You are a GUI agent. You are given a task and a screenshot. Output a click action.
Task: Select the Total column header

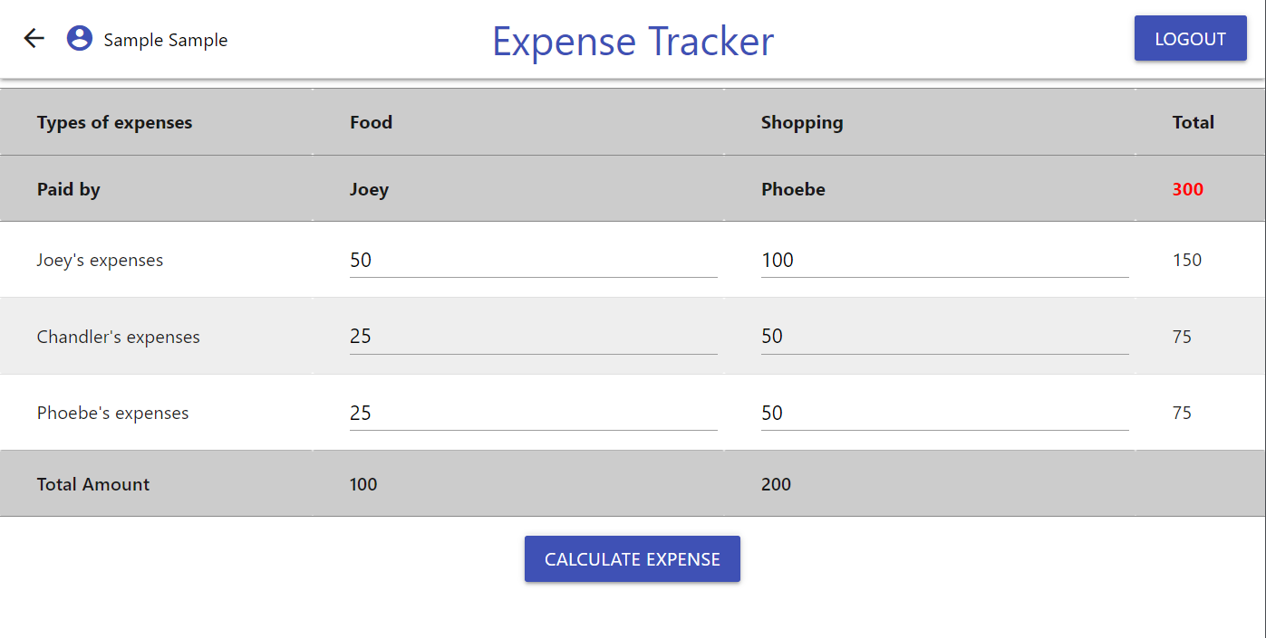pos(1193,121)
